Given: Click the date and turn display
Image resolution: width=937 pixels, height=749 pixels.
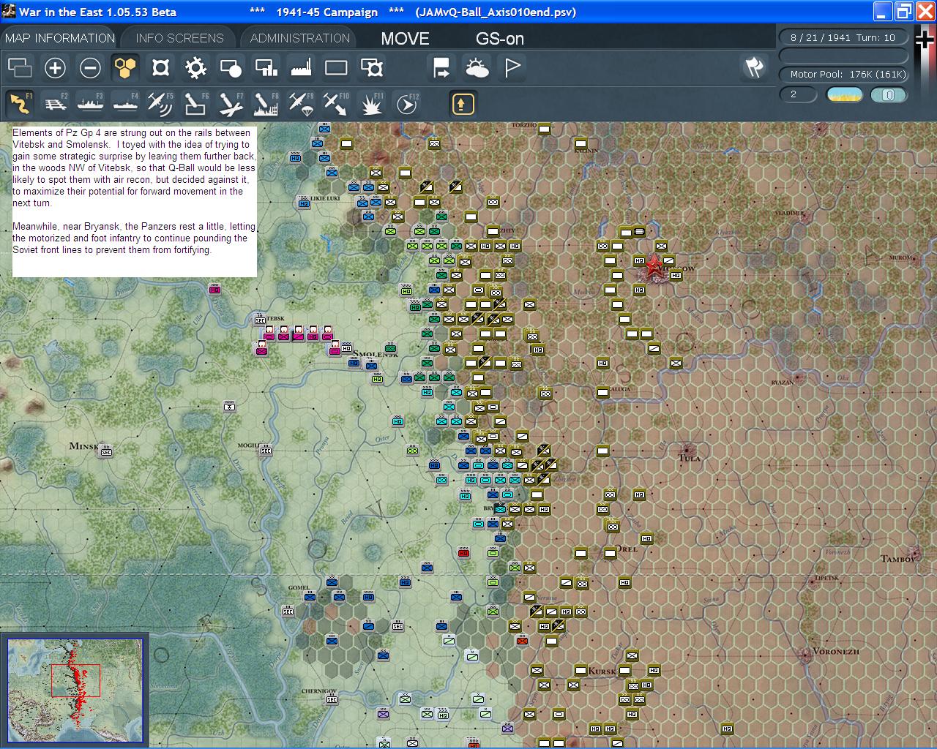Looking at the screenshot, I should [x=843, y=37].
